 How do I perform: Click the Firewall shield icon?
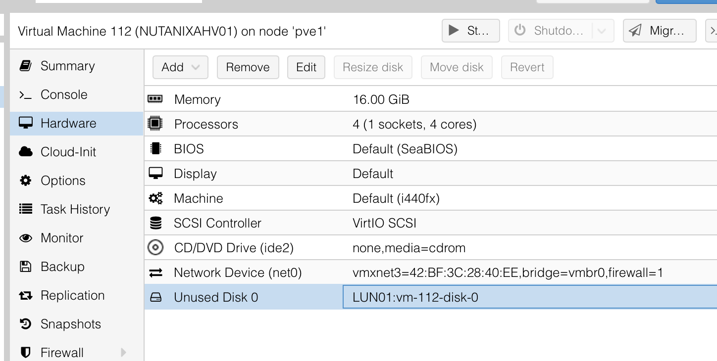(x=25, y=353)
